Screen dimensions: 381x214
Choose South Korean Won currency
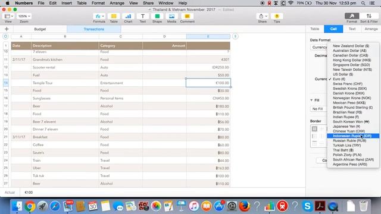pyautogui.click(x=353, y=121)
